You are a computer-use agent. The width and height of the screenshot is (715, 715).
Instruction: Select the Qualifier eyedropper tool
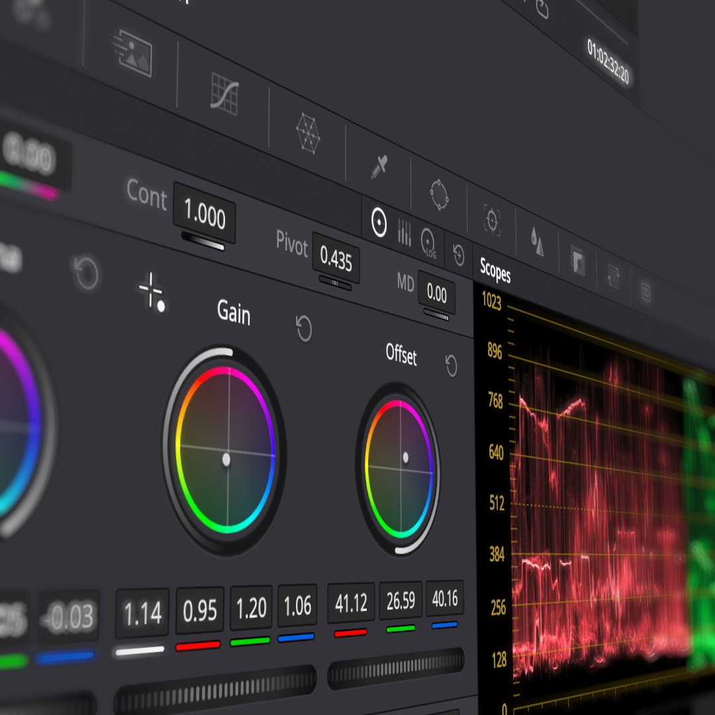(379, 166)
